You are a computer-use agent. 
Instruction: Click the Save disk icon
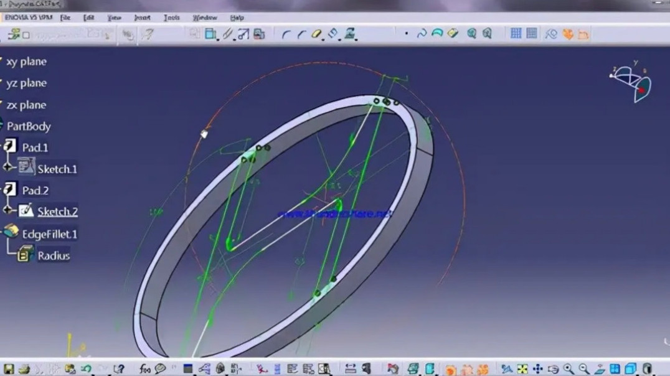point(9,369)
